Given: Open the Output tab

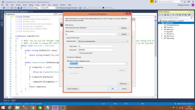Looking at the screenshot, I should (x=13, y=100).
